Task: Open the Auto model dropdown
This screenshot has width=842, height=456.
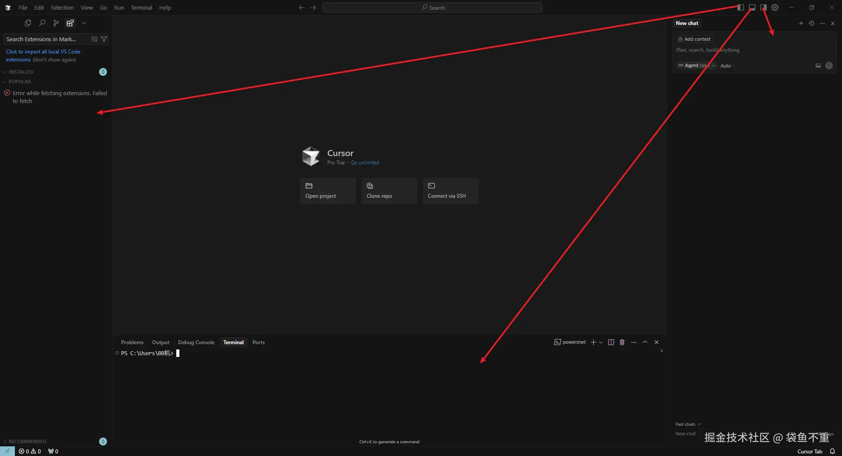Action: coord(728,66)
